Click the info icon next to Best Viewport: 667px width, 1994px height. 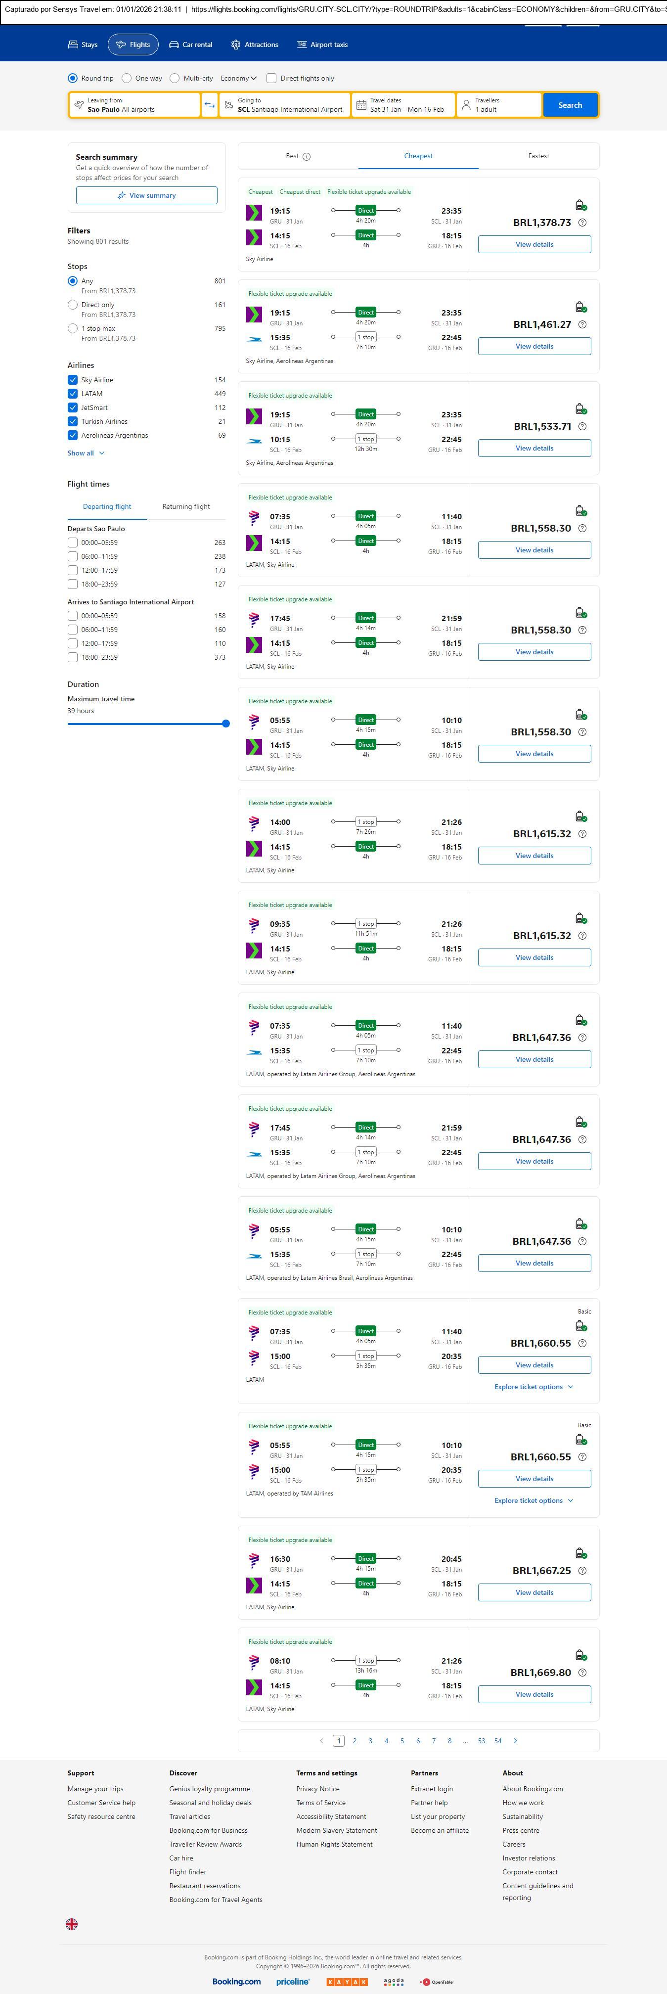point(307,156)
